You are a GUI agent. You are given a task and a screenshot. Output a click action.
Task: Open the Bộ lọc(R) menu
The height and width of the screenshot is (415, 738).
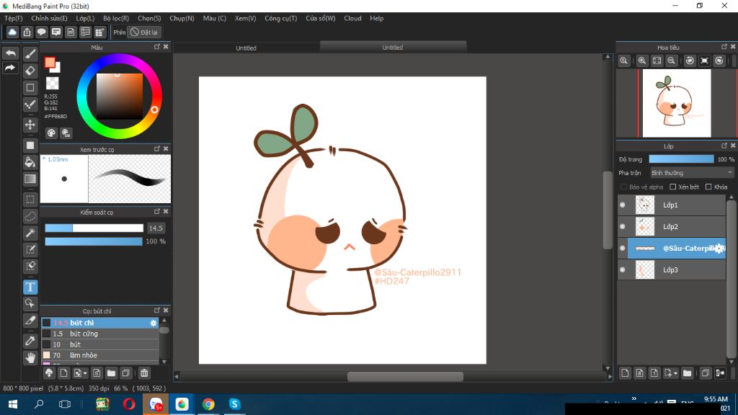tap(116, 18)
